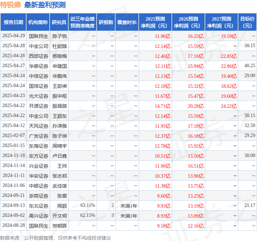Image resolution: width=257 pixels, height=241 pixels.
Task: Click the 最新盈利预测 heading
Action: 45,5
